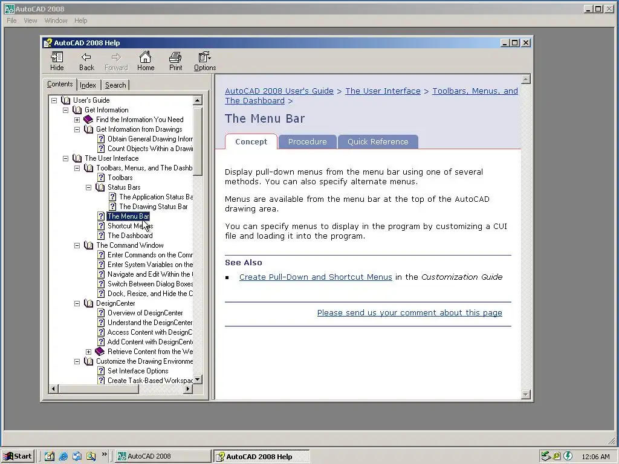Show more quick launch icons chevron

pyautogui.click(x=104, y=454)
